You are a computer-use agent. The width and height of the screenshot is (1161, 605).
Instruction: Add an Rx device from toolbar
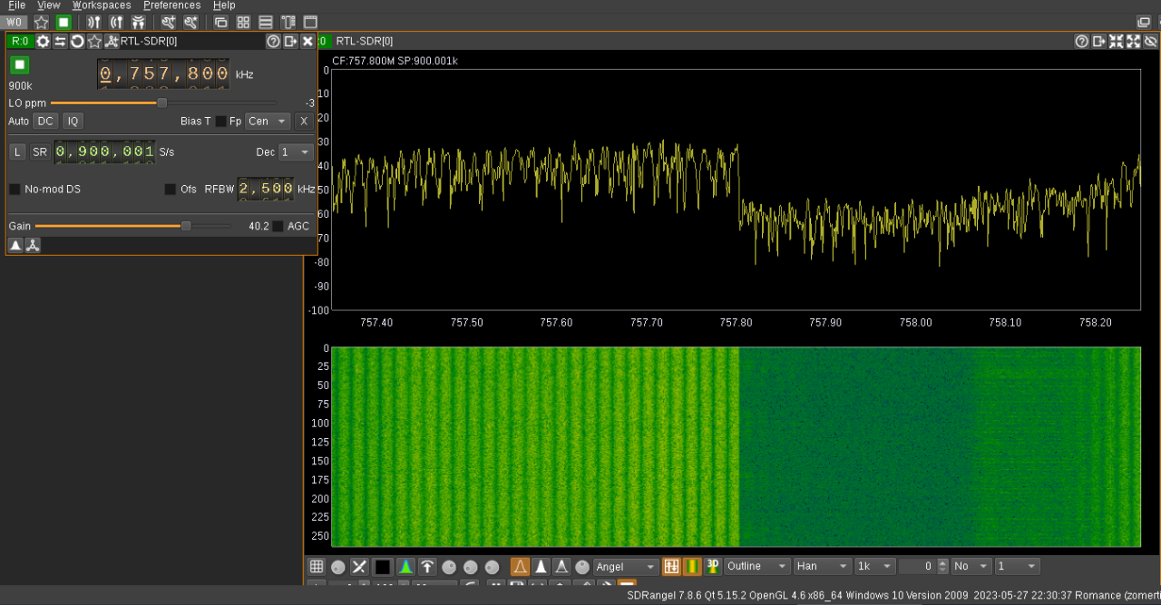coord(93,22)
